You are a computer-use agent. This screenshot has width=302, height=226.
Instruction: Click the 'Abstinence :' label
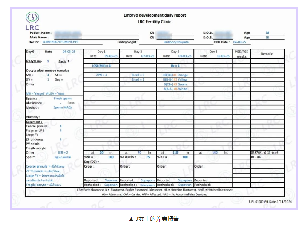click(x=35, y=103)
